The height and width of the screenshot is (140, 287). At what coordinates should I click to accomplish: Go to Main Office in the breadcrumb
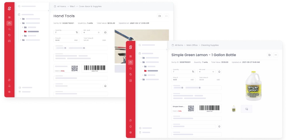(x=192, y=45)
